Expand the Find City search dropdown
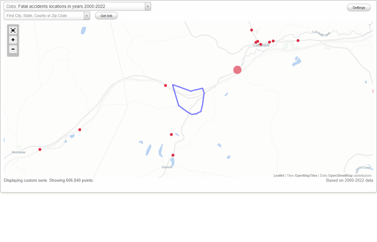Screen dimensions: 377x242 tap(87, 15)
